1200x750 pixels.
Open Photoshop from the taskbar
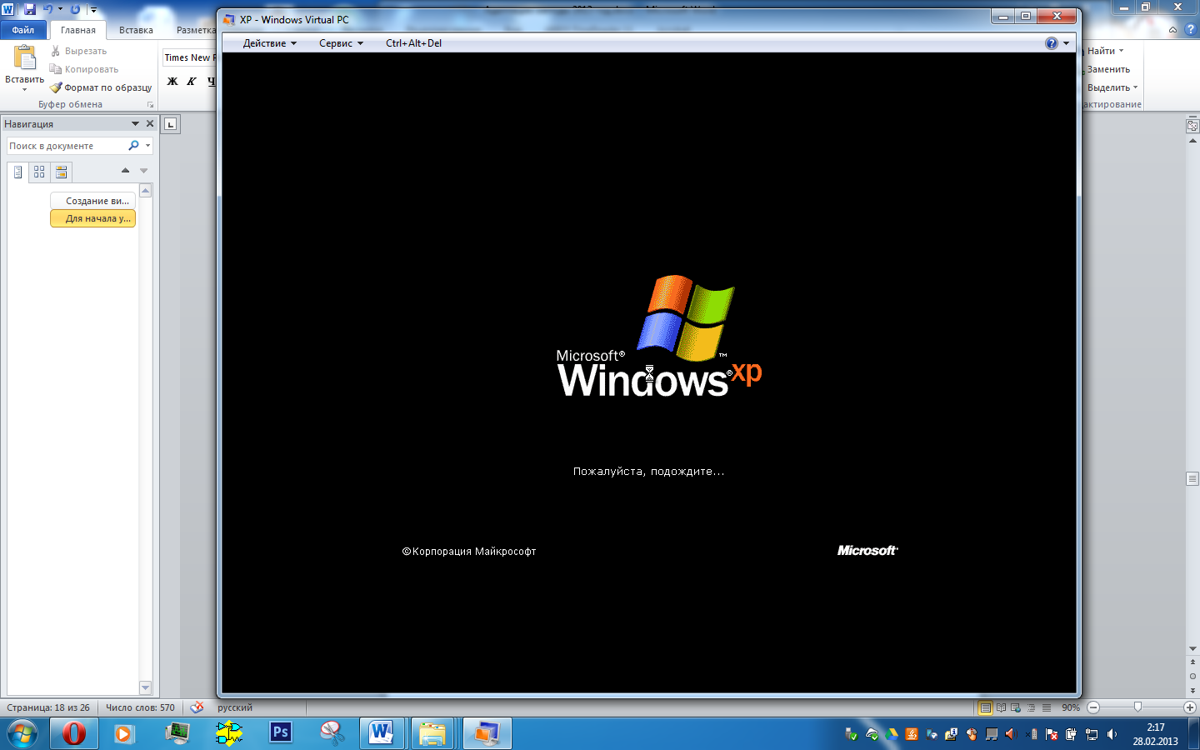(x=281, y=732)
